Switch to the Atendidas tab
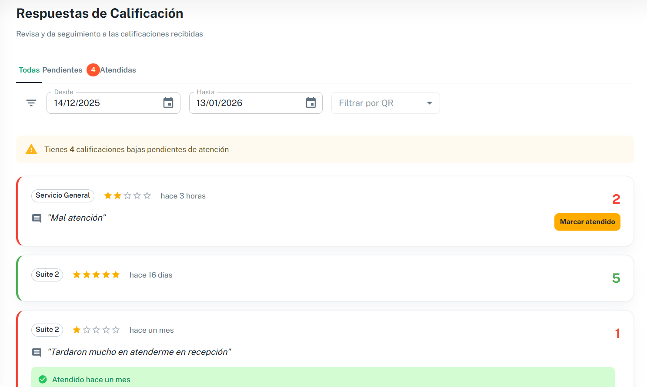 pyautogui.click(x=119, y=69)
